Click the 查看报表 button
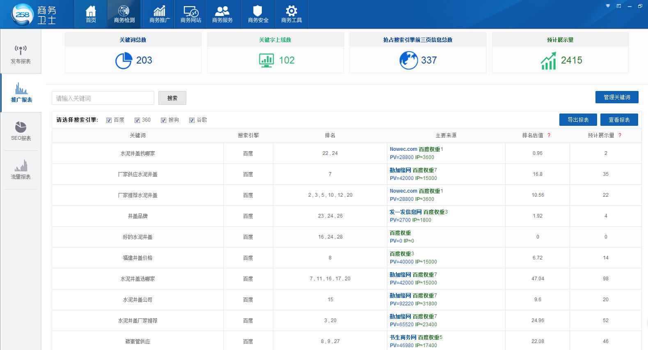 619,120
